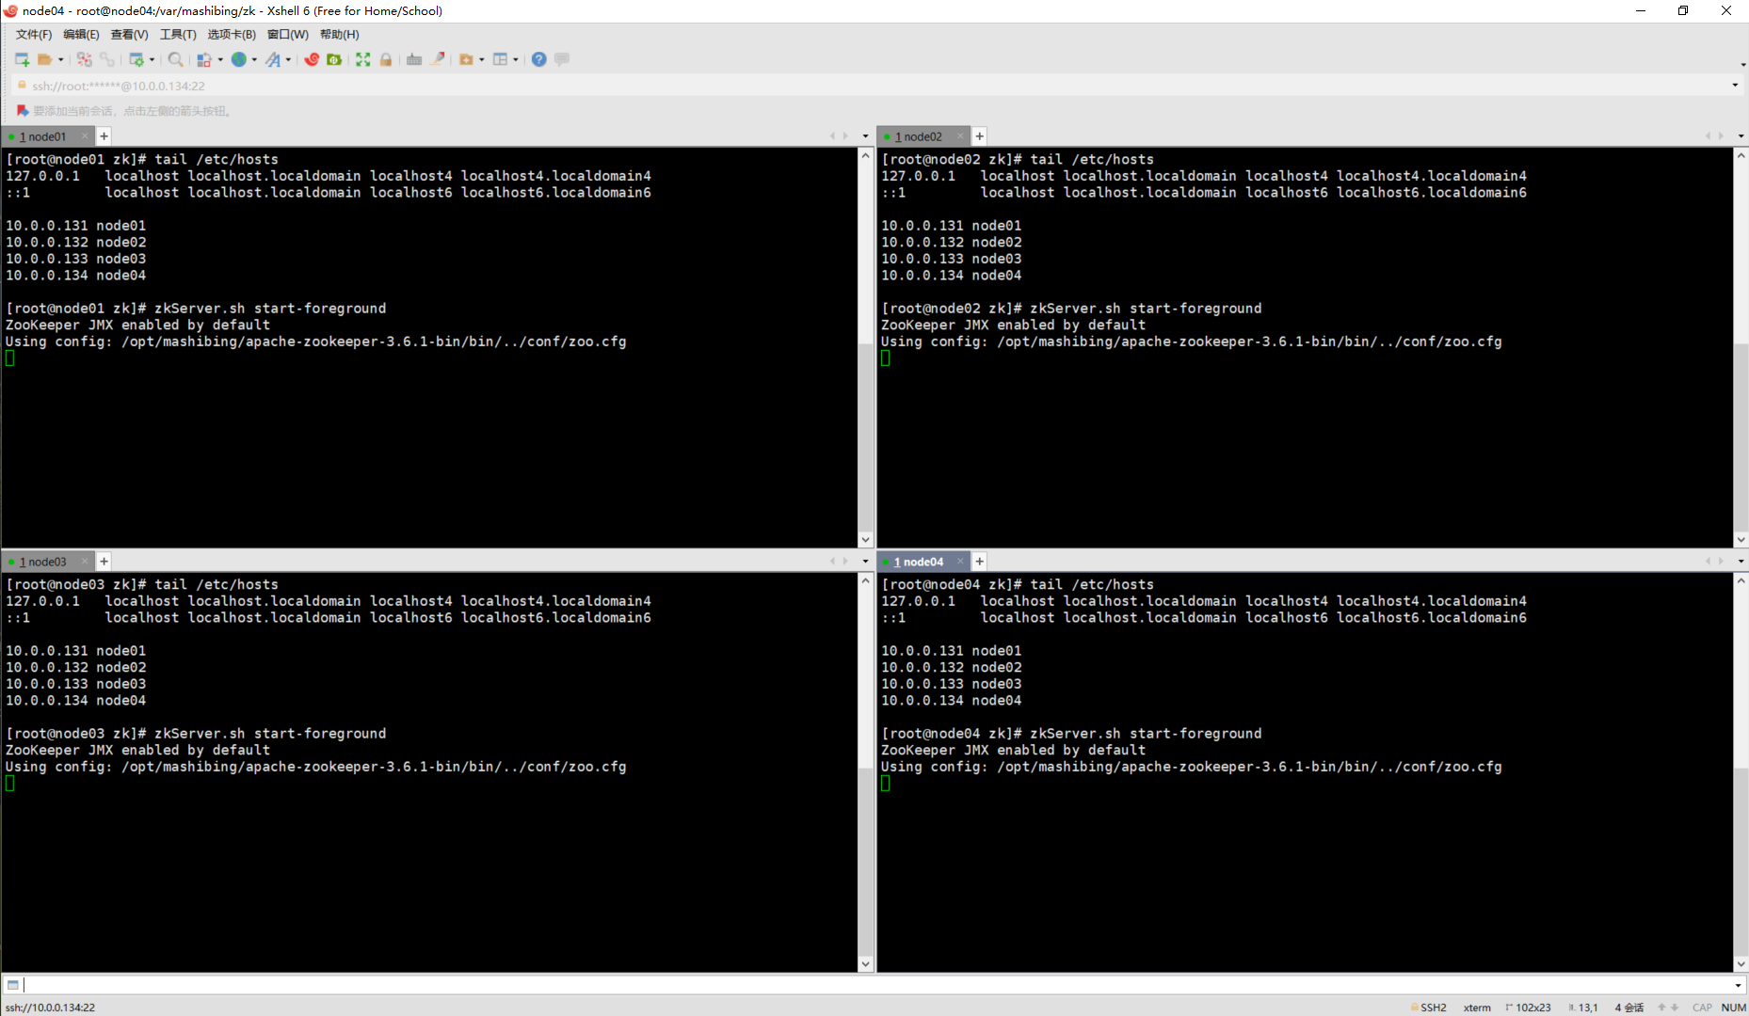Click the keyboard key-mapping icon

click(x=414, y=59)
